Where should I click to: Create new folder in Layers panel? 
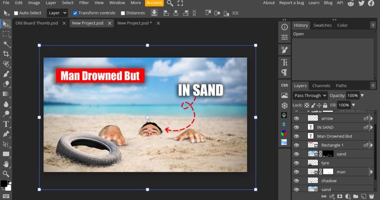click(x=355, y=196)
